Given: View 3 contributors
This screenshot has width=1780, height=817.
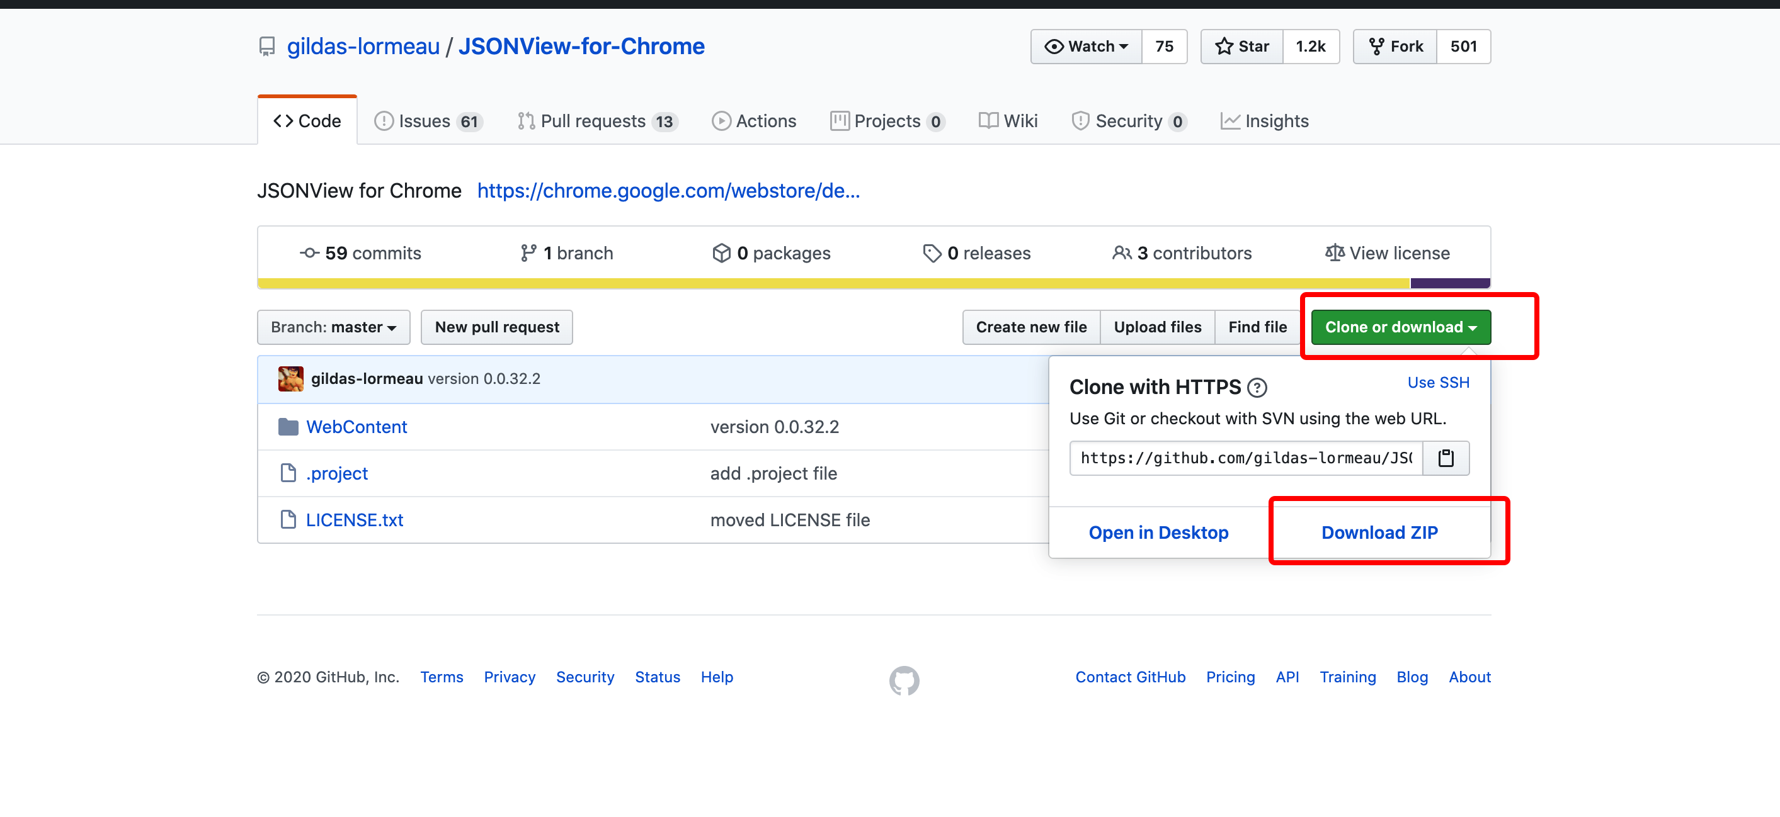Looking at the screenshot, I should 1182,253.
